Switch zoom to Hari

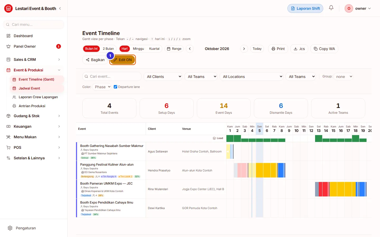click(x=125, y=49)
